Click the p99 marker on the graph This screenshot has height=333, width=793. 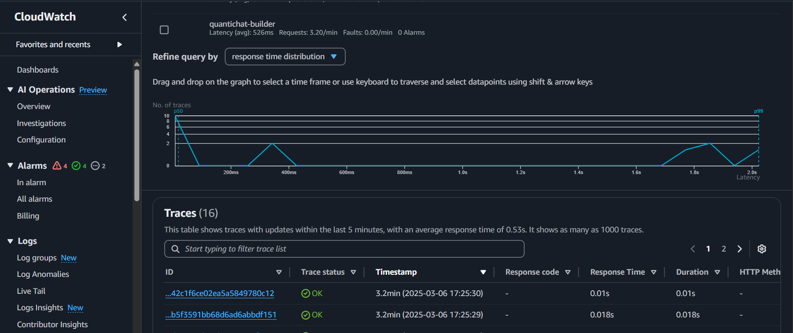(758, 111)
